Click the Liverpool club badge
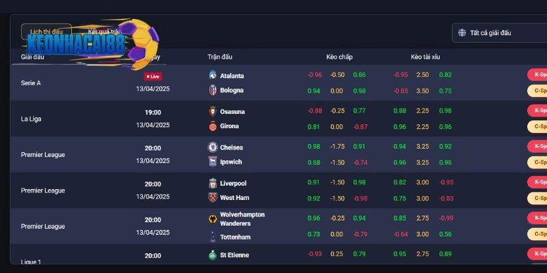This screenshot has width=547, height=273. click(212, 184)
